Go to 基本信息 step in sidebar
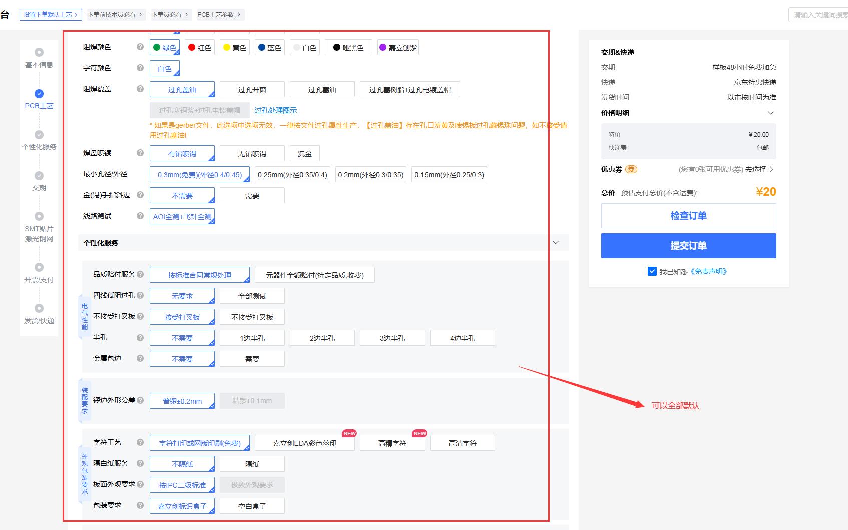 coord(39,65)
